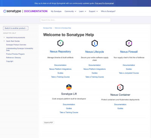The height and width of the screenshot is (138, 151).
Task: Click 'Manage binaries & build artifacts' text
Action: (60, 57)
